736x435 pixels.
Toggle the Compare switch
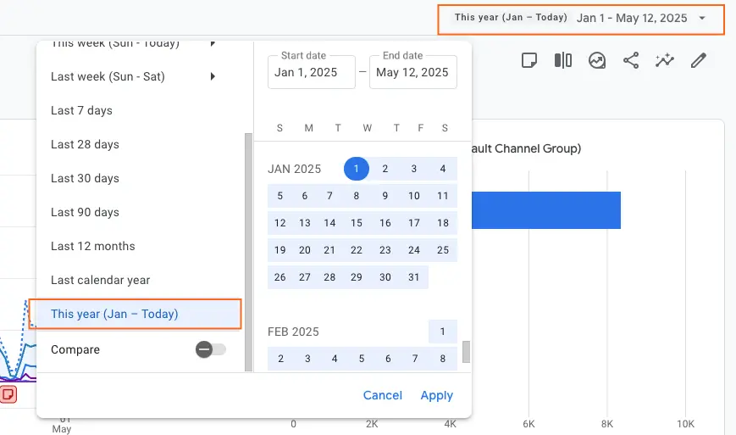coord(211,349)
